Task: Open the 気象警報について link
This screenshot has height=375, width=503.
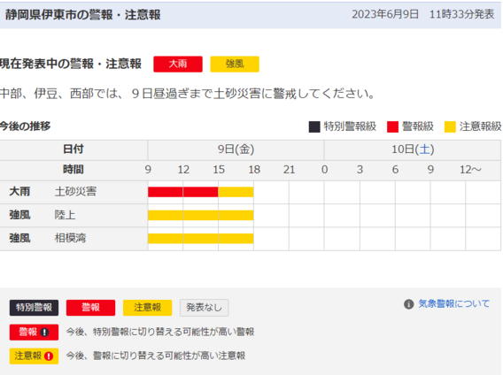Action: point(454,303)
